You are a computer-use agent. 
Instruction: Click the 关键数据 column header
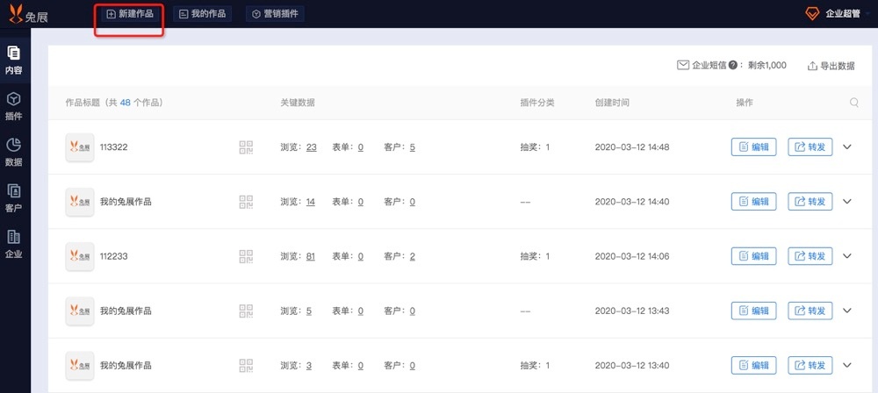point(298,103)
